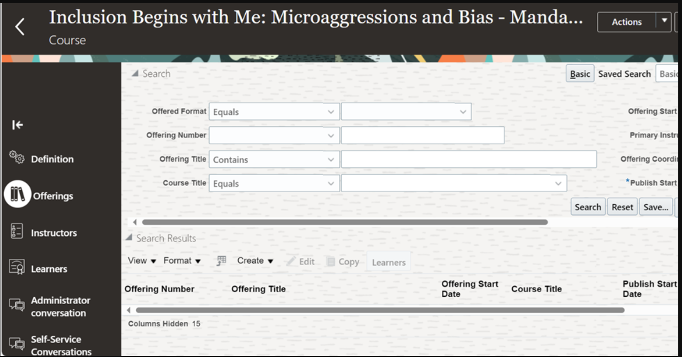The width and height of the screenshot is (682, 357).
Task: Collapse the Search section triangle
Action: pos(135,74)
